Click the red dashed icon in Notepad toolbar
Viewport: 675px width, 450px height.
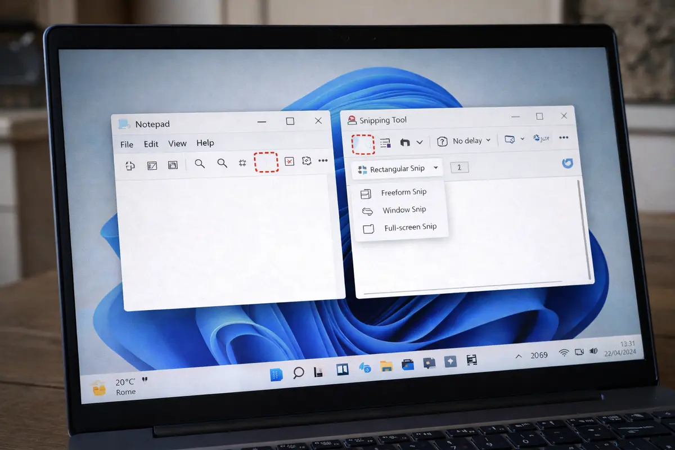pyautogui.click(x=266, y=162)
